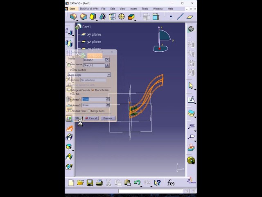This screenshot has height=197, width=262.
Task: Toggle the Move profile to path checkbox
Action: [70, 85]
